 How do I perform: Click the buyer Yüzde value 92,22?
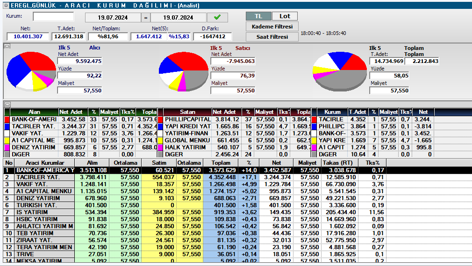(80, 76)
